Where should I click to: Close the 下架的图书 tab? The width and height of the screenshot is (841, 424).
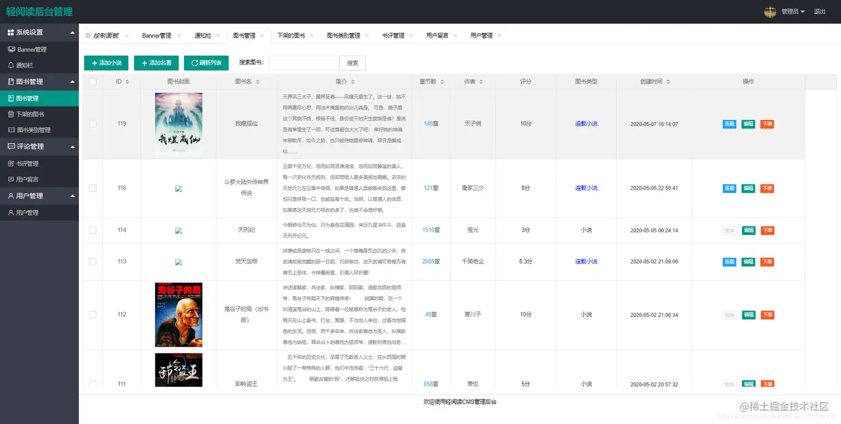[x=312, y=36]
